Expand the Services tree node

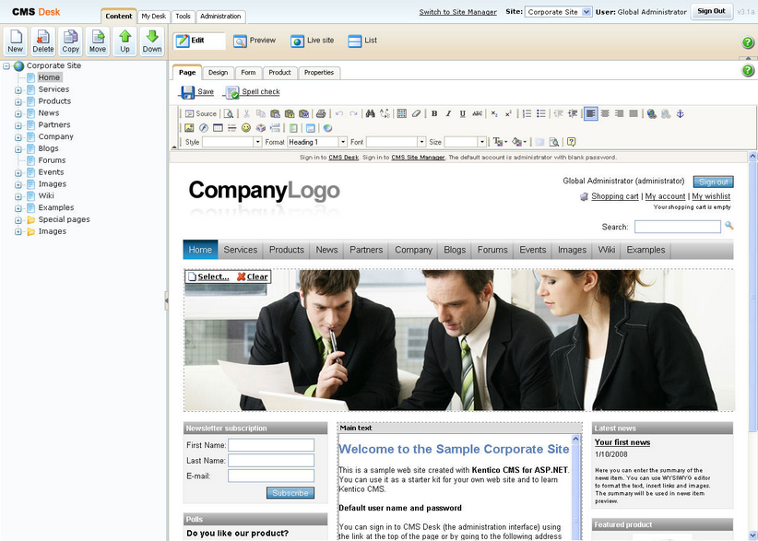pos(18,89)
